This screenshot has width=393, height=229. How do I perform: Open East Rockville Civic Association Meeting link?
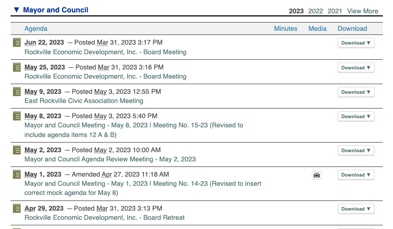84,101
